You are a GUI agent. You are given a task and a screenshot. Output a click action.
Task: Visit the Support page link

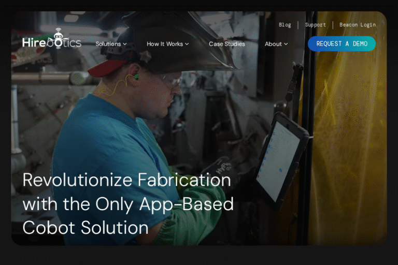click(315, 25)
